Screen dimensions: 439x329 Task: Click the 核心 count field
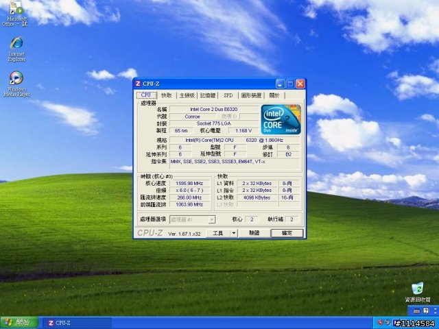(x=252, y=219)
